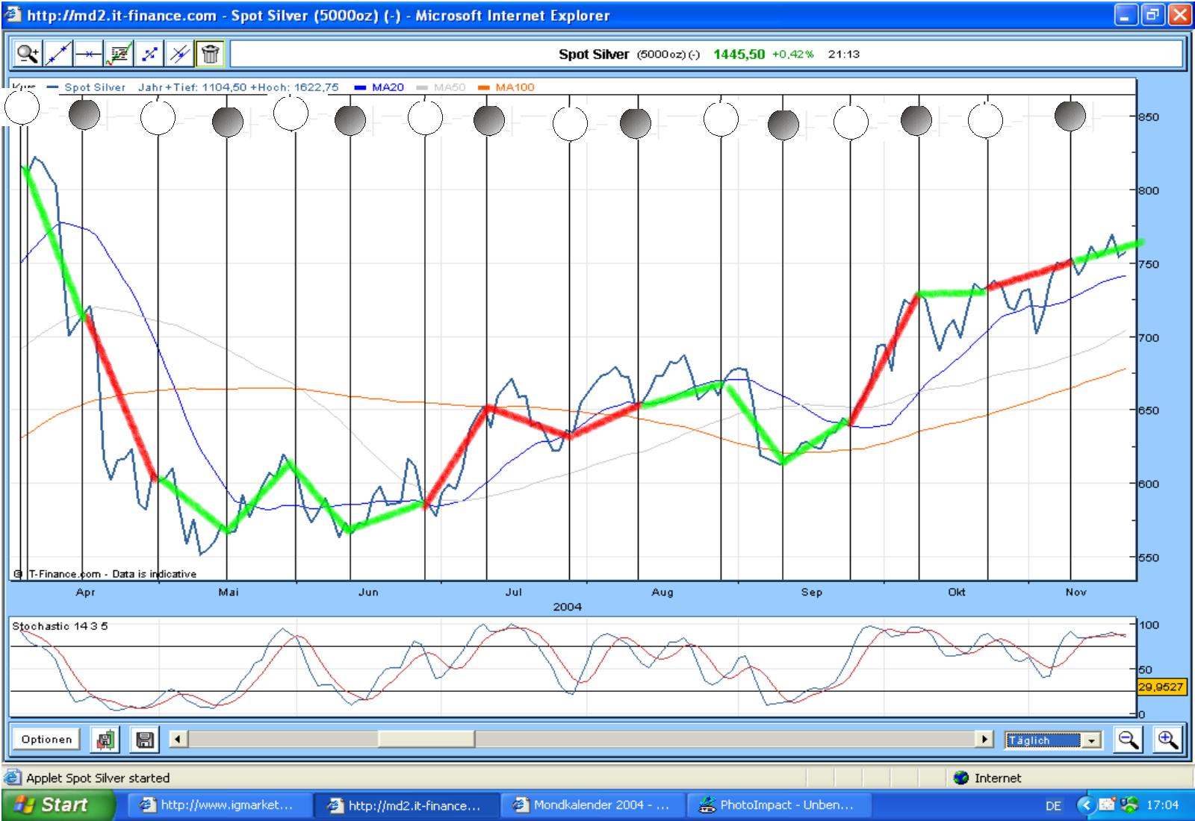
Task: Click the trash can delete tool
Action: coord(211,54)
